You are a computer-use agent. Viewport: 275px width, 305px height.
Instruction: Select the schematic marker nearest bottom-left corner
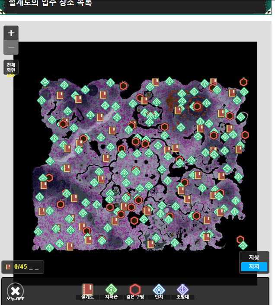pyautogui.click(x=70, y=247)
